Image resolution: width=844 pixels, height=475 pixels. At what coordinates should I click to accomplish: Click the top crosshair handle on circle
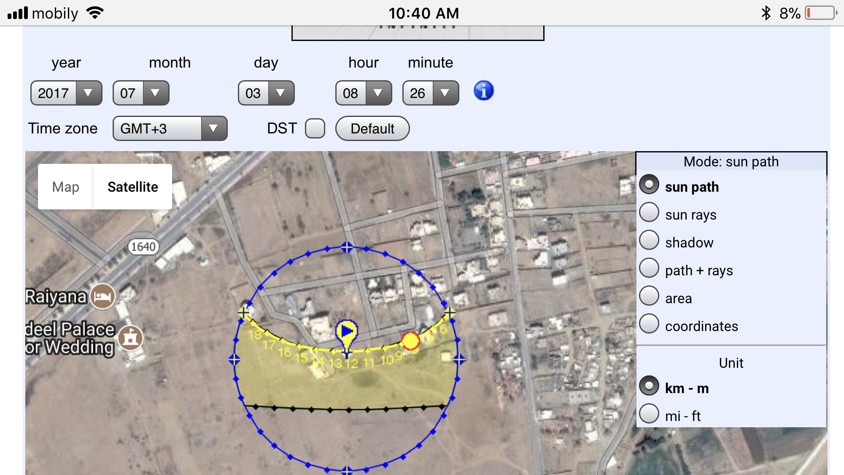(347, 247)
